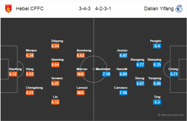Select Mushekwi's 7.18 rating badge
The image size is (187, 121).
(x=106, y=74)
